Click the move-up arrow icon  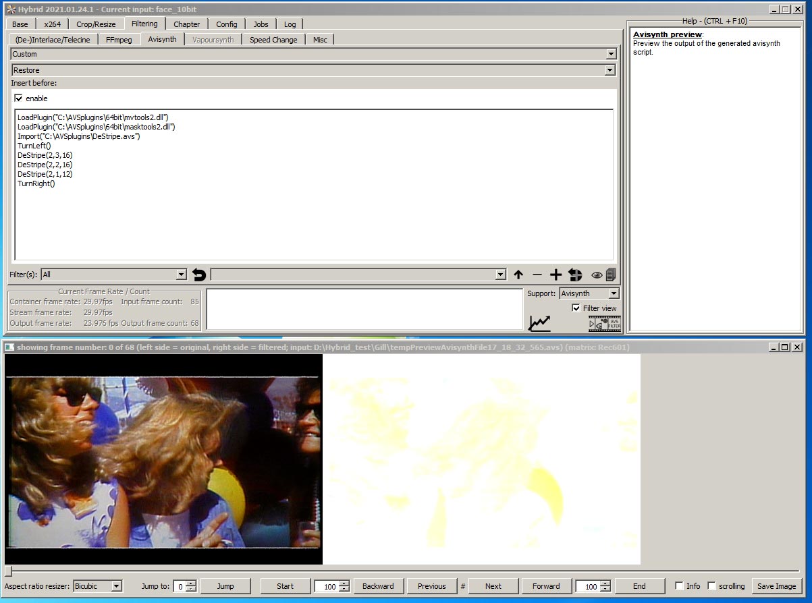(518, 275)
